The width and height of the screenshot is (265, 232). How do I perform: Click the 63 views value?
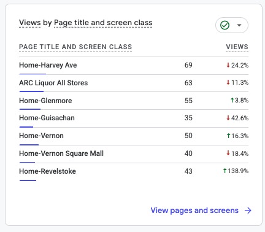tap(188, 83)
